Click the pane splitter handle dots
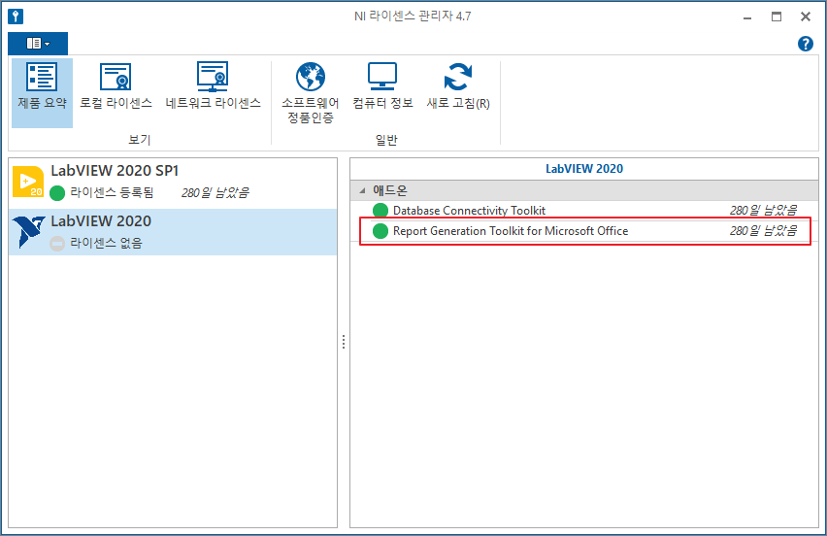This screenshot has height=536, width=827. [344, 342]
